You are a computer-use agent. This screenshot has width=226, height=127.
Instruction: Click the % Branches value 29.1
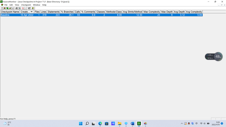[x=71, y=15]
